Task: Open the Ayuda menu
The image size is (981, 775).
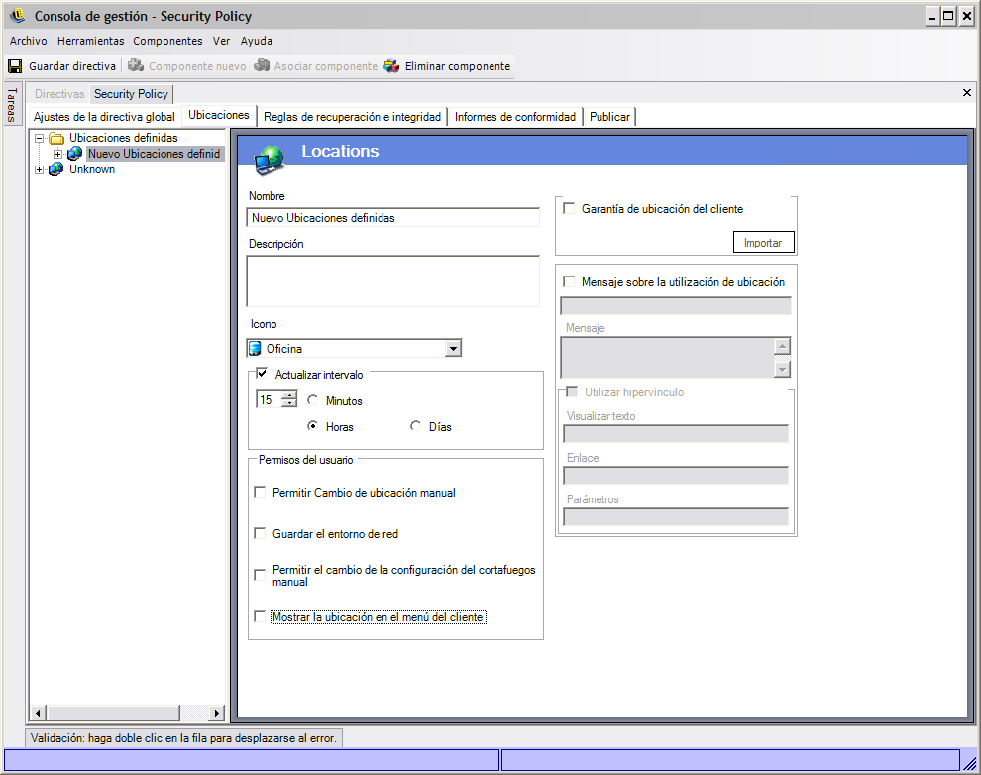Action: pos(257,41)
